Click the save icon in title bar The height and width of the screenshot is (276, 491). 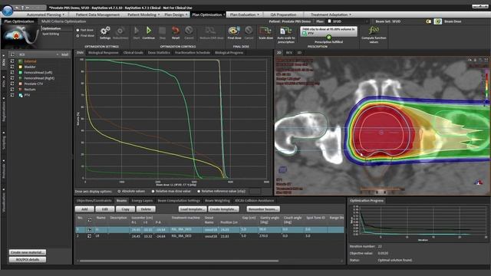22,7
